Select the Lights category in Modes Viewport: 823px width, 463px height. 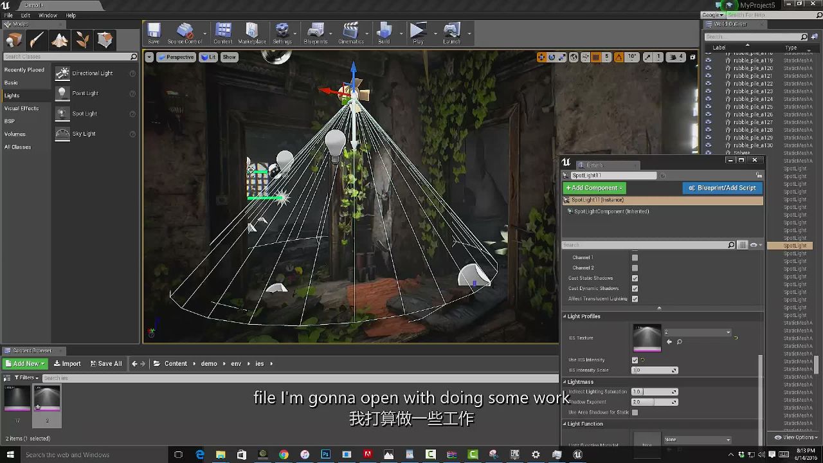[26, 96]
